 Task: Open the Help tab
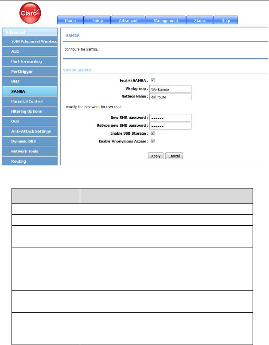(226, 20)
